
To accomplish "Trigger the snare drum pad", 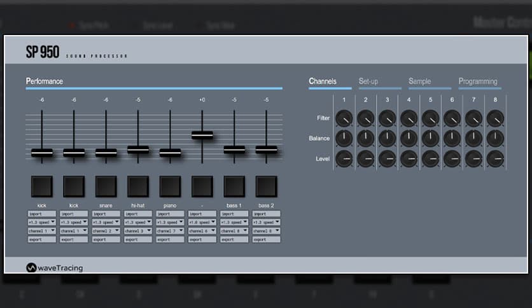I will 106,186.
